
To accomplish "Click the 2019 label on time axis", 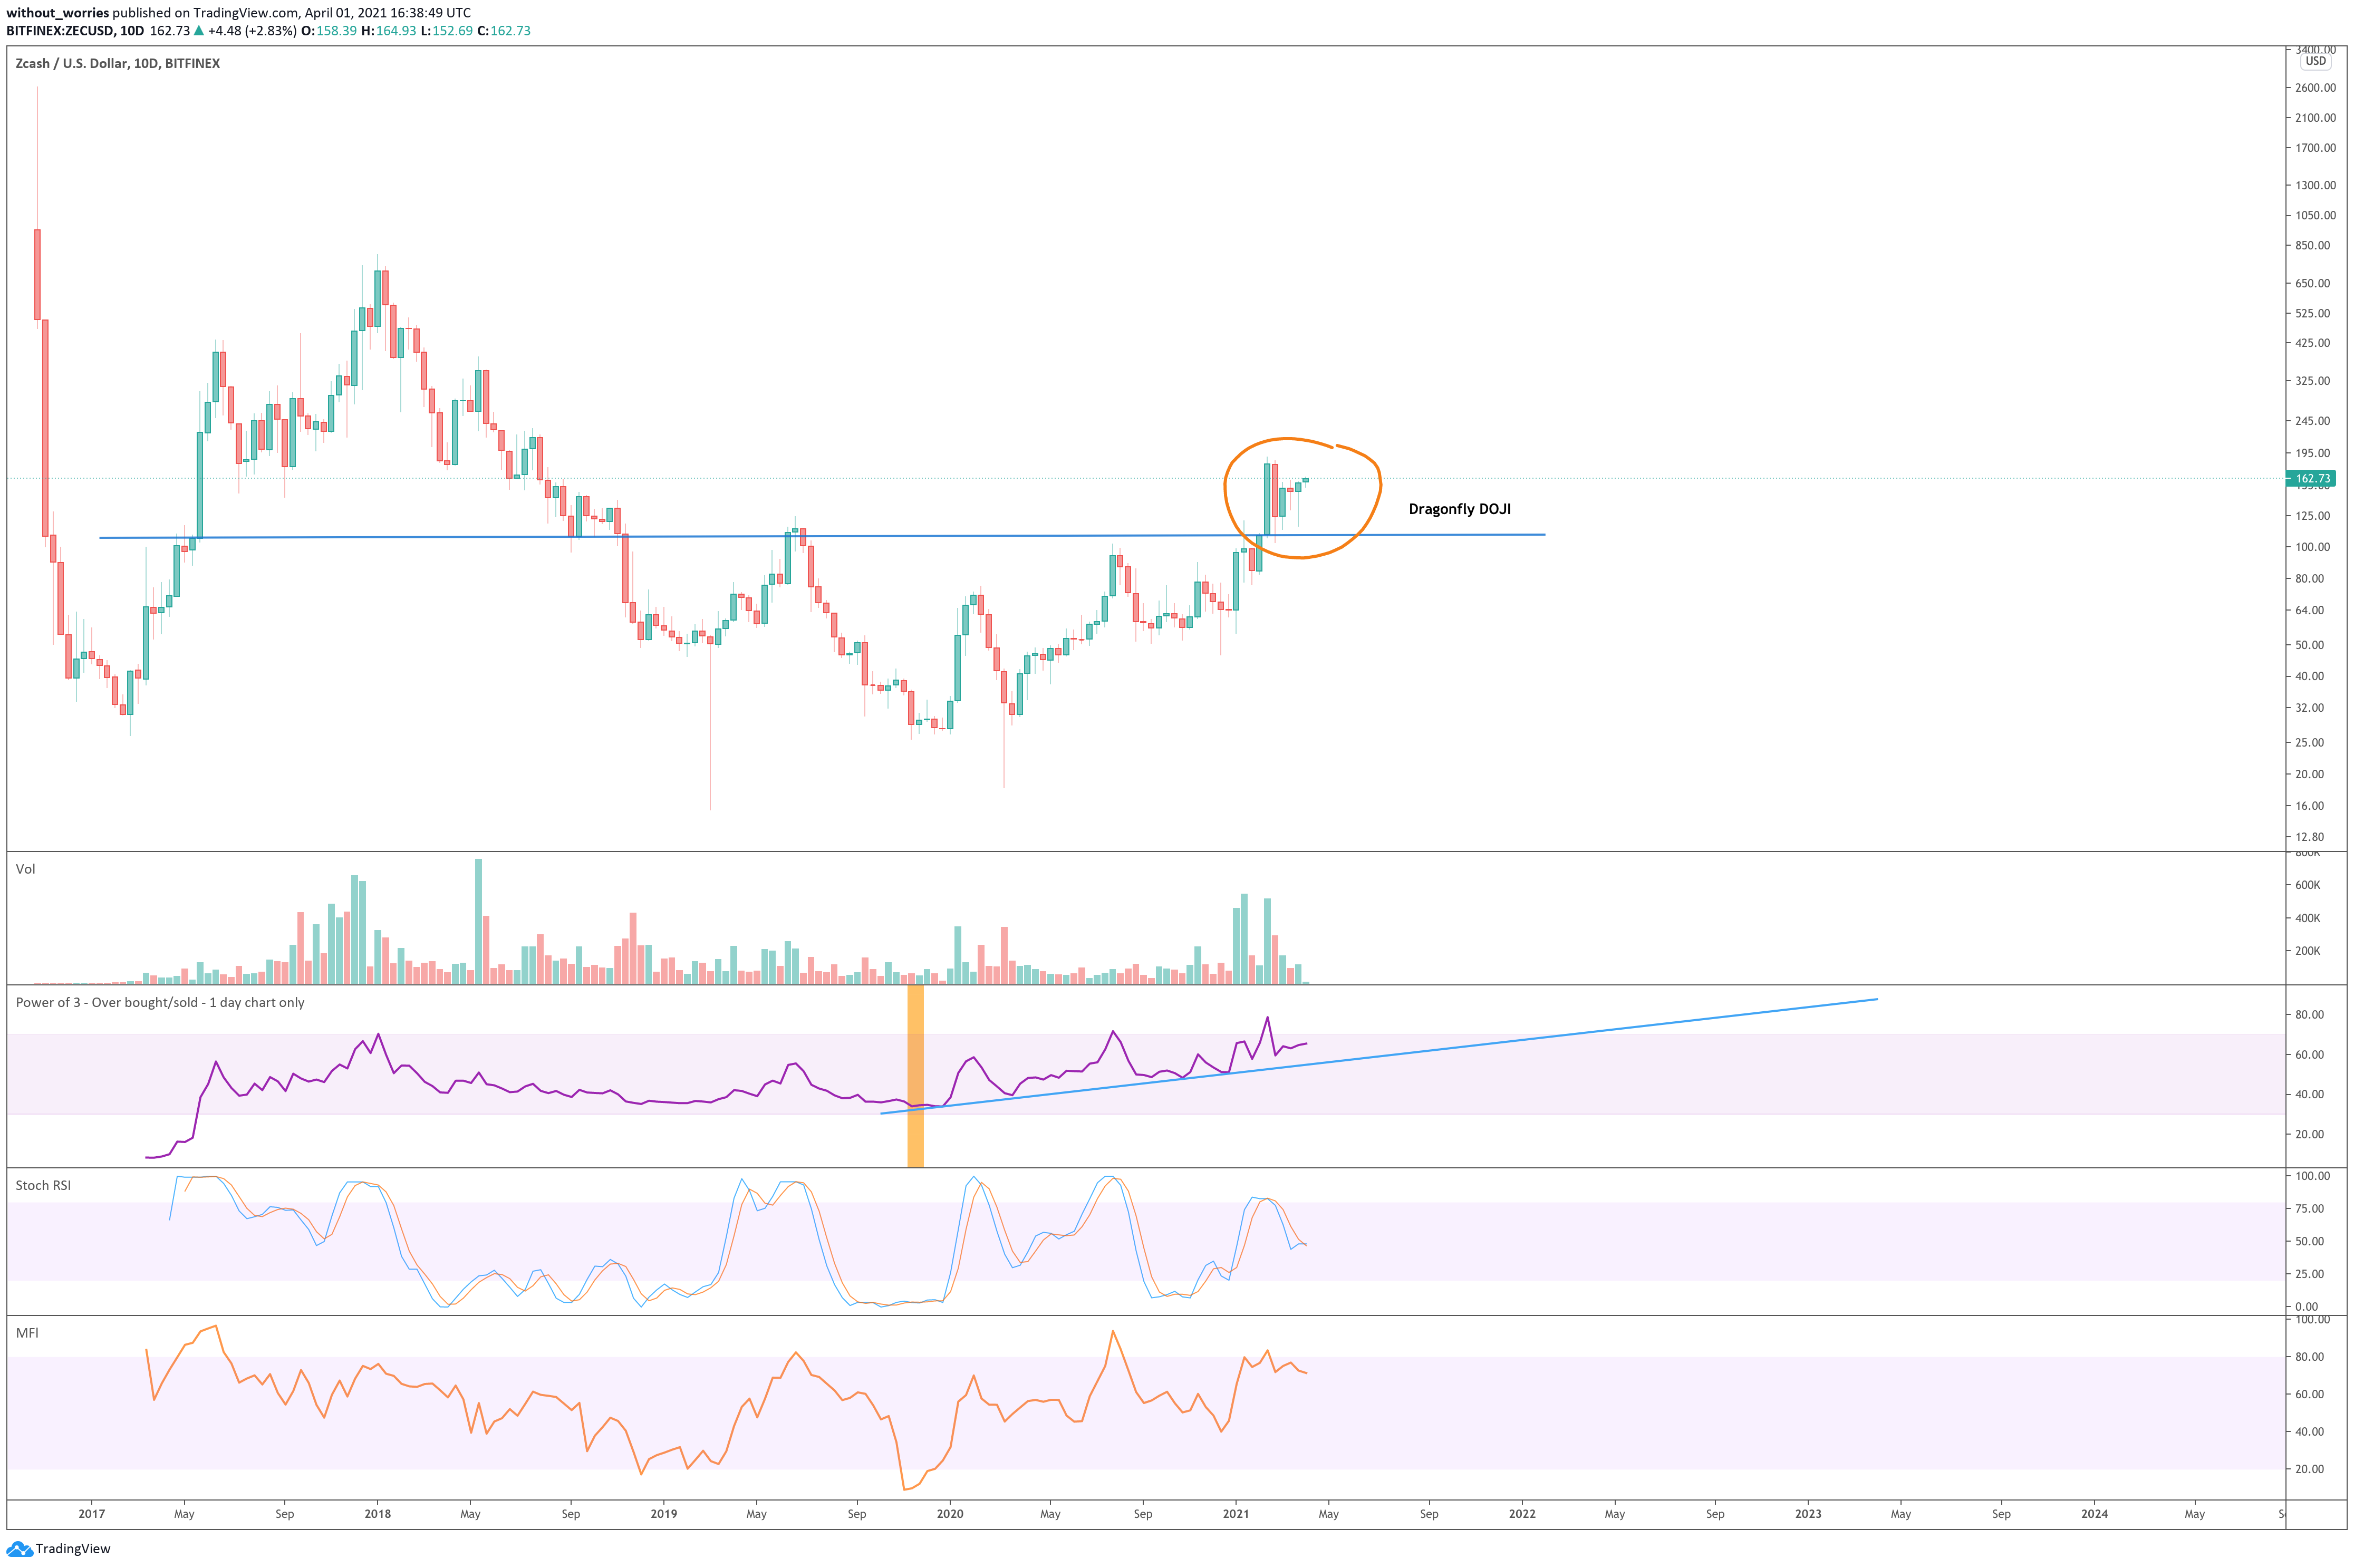I will click(664, 1514).
